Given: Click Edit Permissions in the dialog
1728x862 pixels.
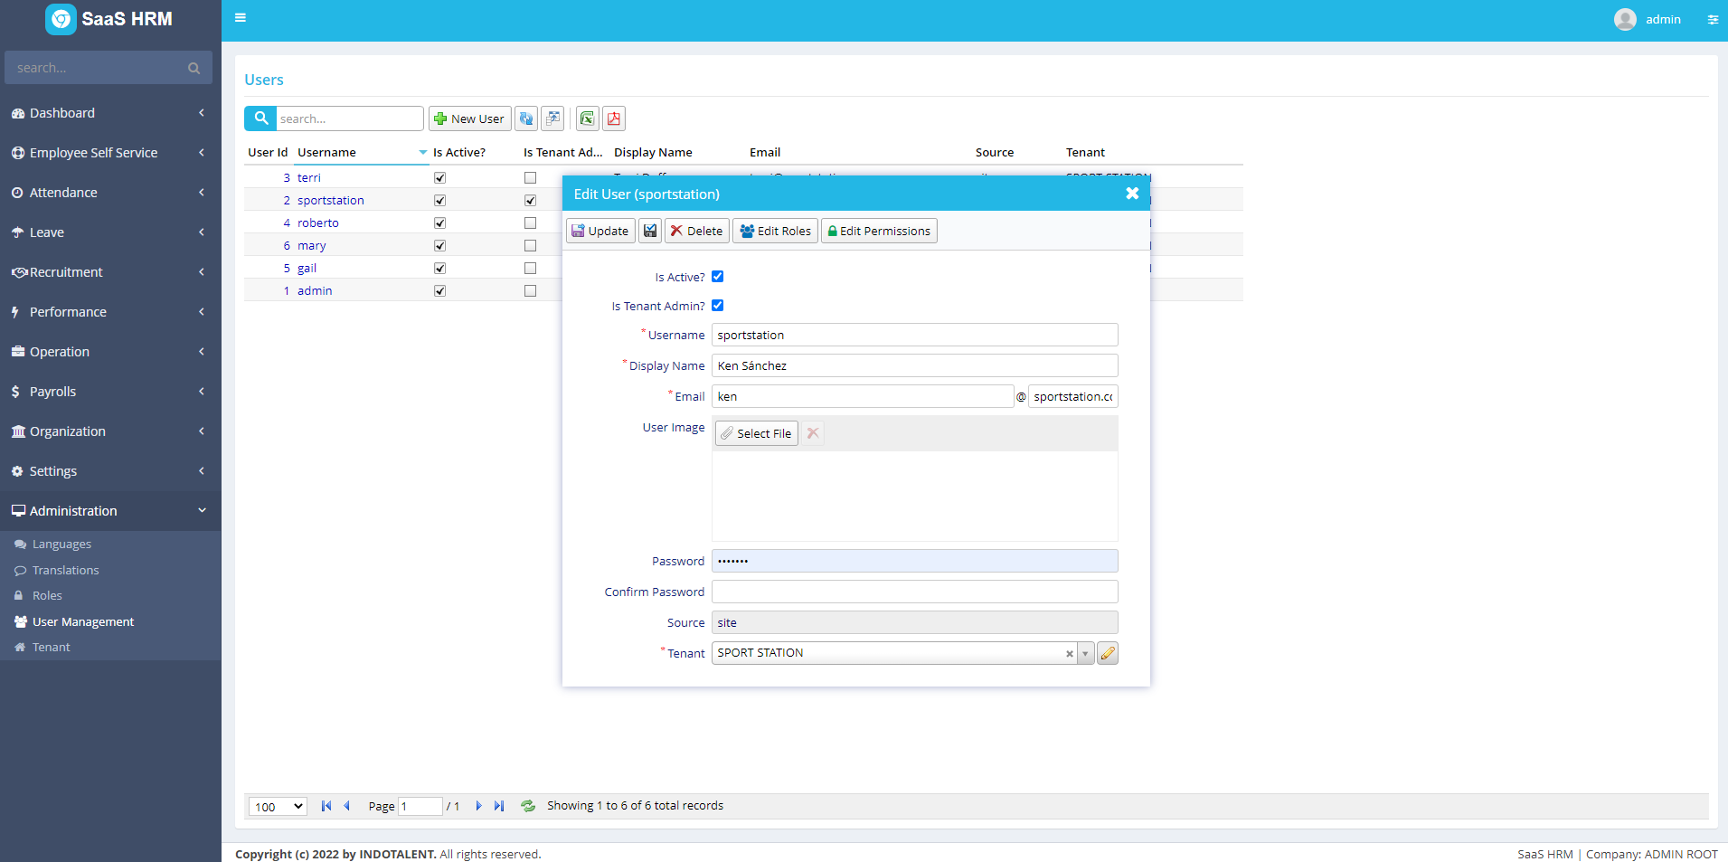Looking at the screenshot, I should click(x=878, y=230).
